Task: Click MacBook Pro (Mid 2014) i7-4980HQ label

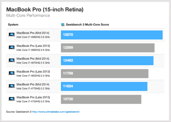Action: (x=33, y=35)
